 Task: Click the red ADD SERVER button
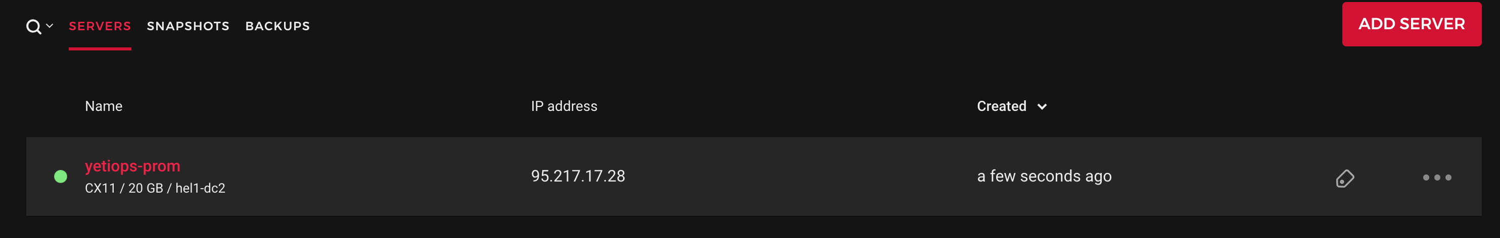tap(1412, 24)
